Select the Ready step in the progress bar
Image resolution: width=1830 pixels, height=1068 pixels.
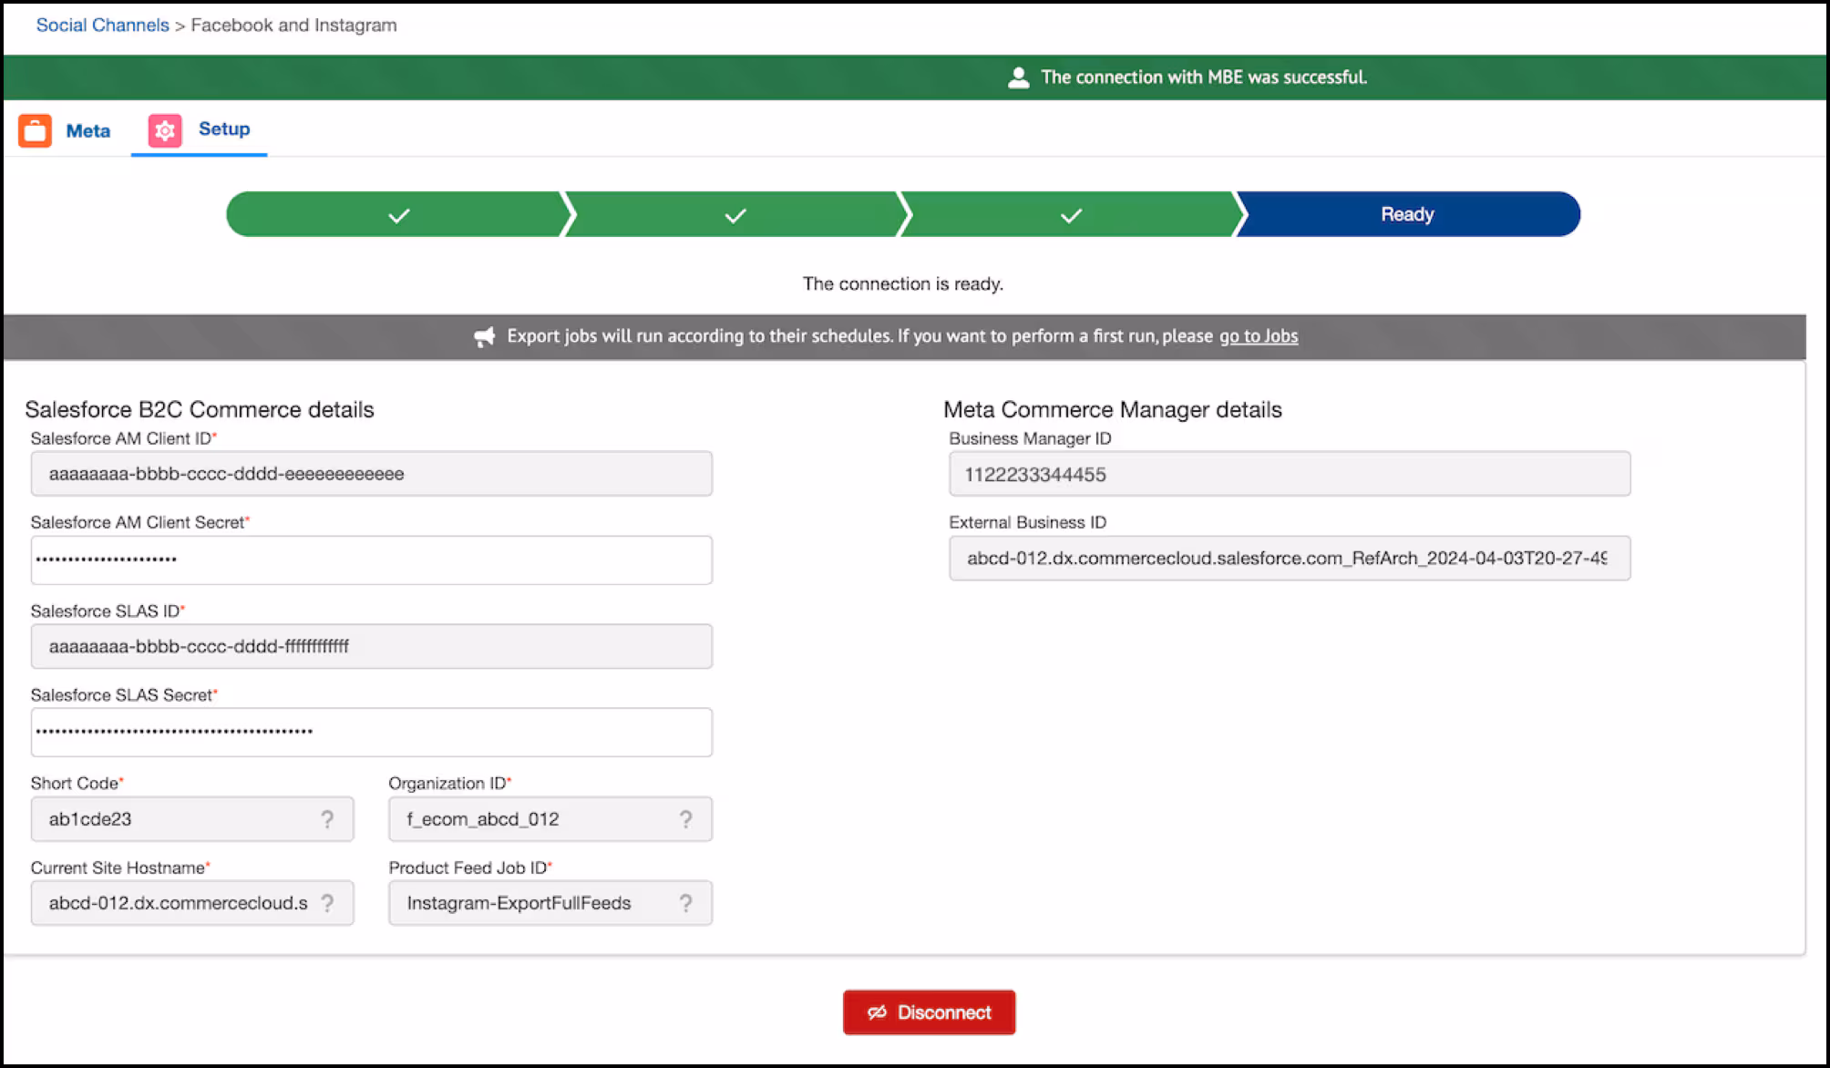coord(1407,214)
